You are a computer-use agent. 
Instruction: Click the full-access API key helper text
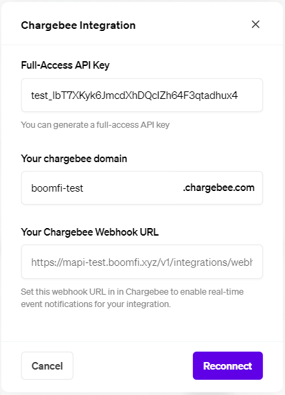point(95,125)
